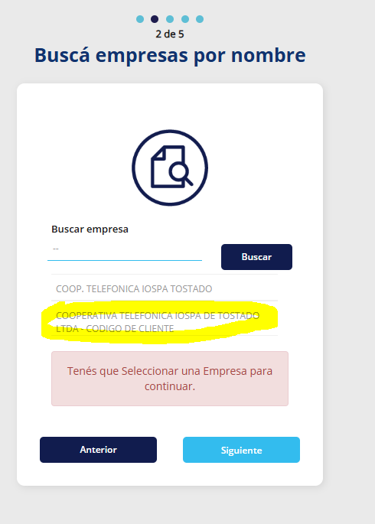Screen dimensions: 375x524
Task: Jump to the third step dot
Action: point(170,19)
